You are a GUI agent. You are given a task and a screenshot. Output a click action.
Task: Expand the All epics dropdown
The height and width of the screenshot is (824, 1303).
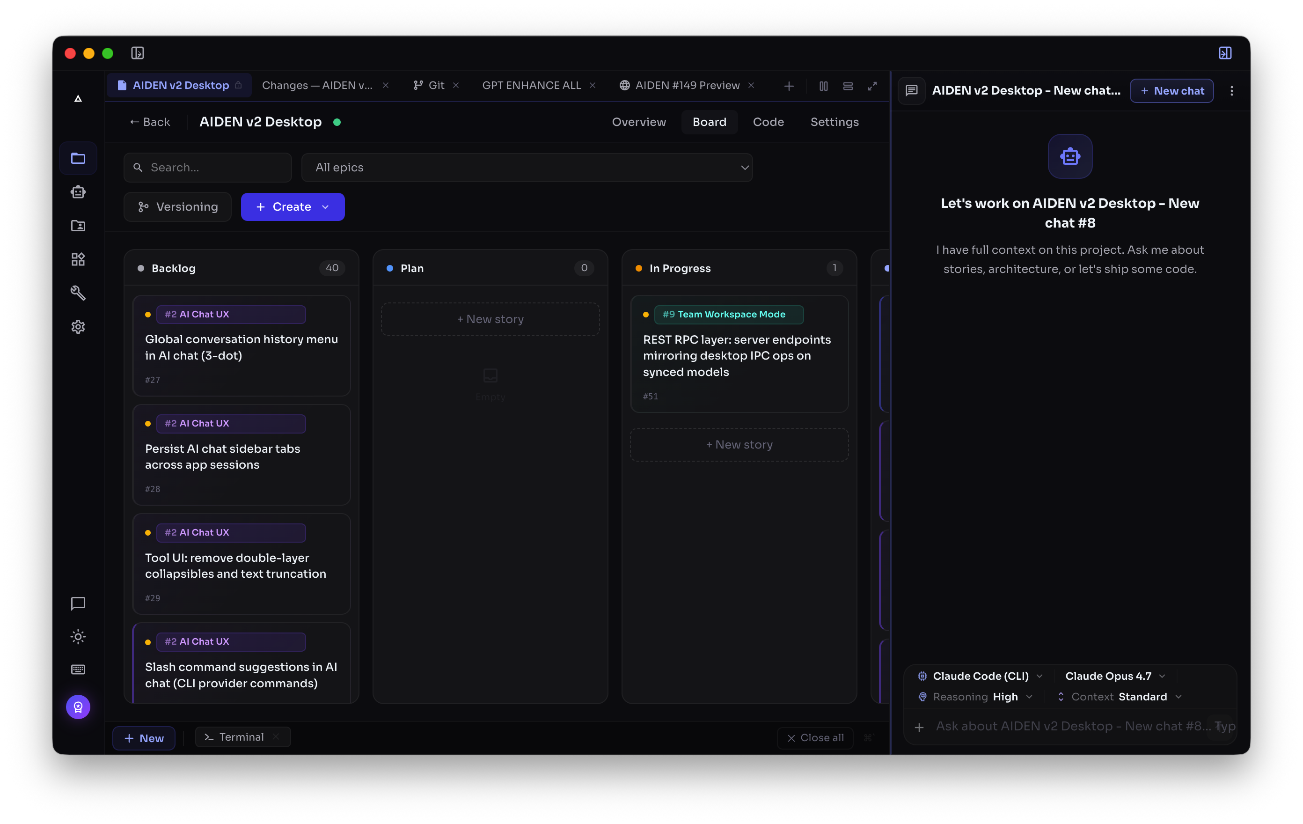click(527, 167)
